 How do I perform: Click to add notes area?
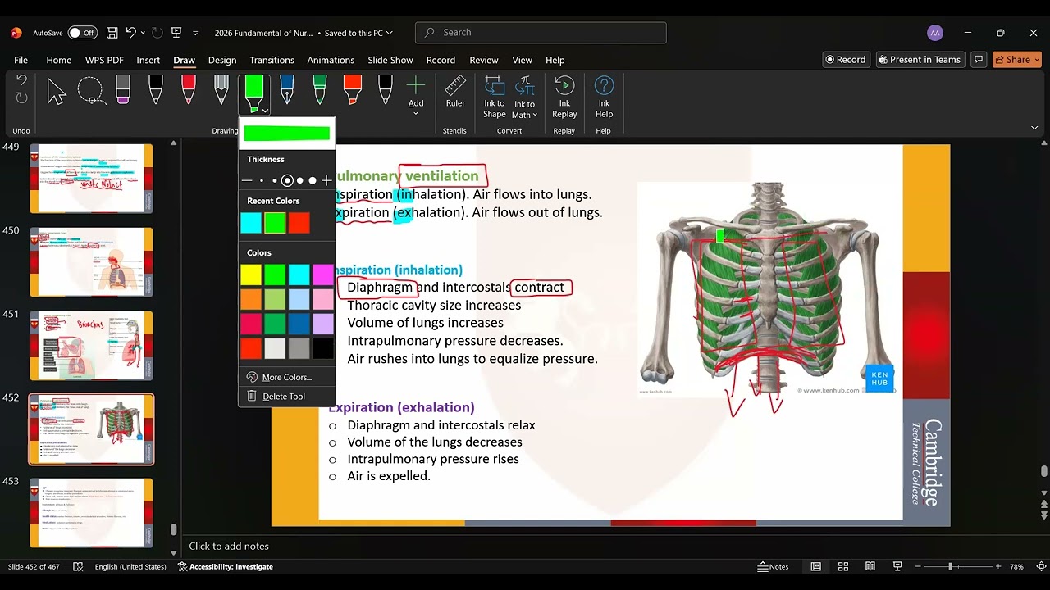229,546
